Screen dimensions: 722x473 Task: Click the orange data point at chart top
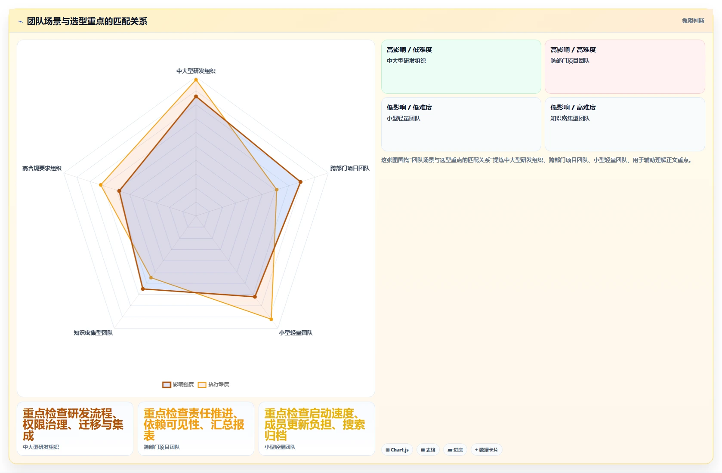click(196, 80)
